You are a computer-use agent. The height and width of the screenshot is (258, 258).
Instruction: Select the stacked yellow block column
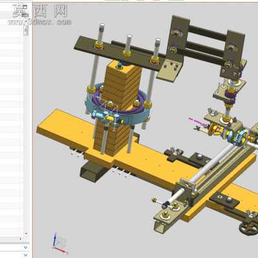(x=121, y=86)
